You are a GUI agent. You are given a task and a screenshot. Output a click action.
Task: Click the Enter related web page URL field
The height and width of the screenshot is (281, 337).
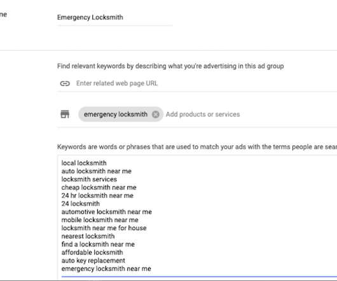click(206, 83)
